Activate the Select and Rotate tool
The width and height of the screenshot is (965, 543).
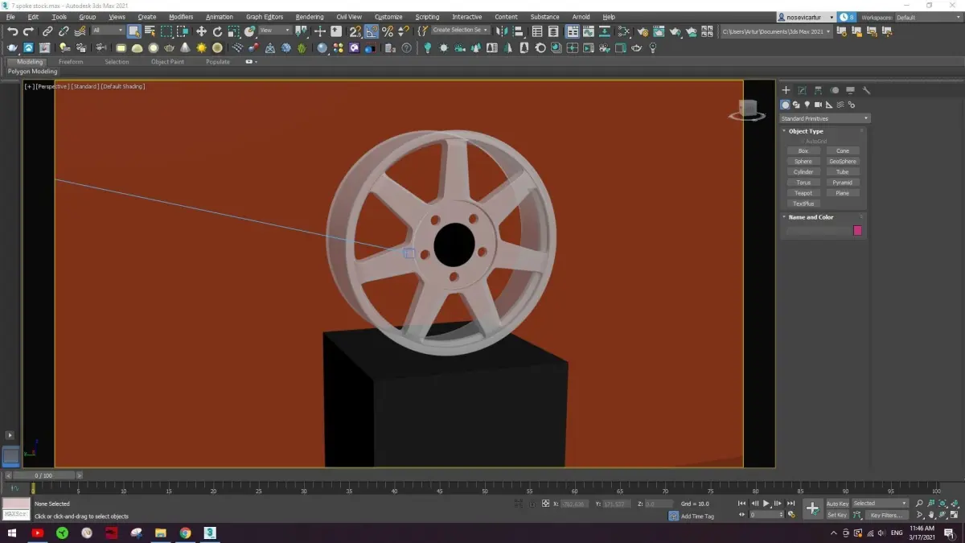coord(217,31)
